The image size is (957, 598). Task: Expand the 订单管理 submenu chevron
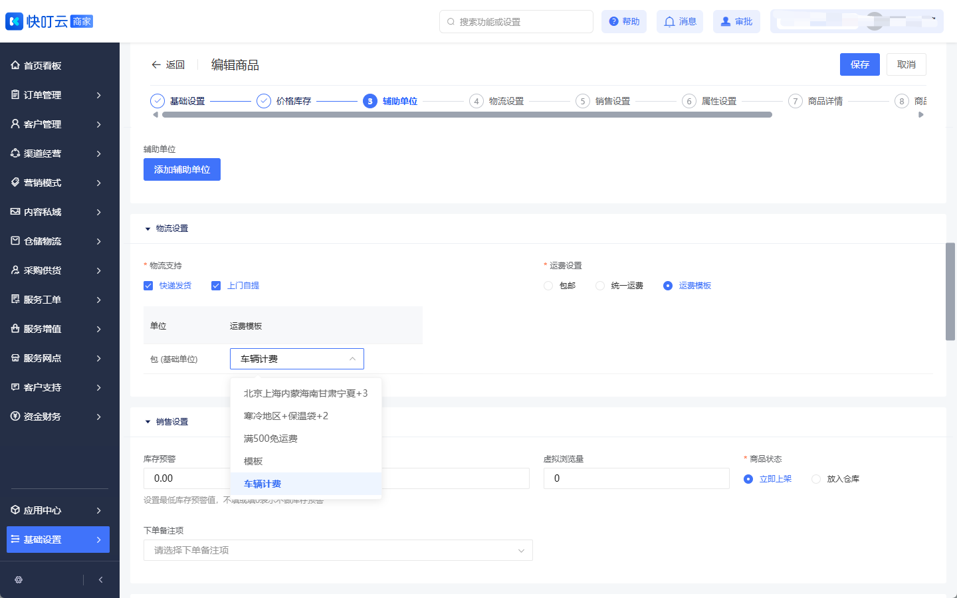(x=98, y=95)
